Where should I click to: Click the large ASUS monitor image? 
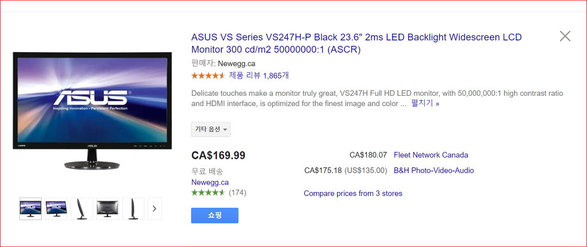(92, 112)
